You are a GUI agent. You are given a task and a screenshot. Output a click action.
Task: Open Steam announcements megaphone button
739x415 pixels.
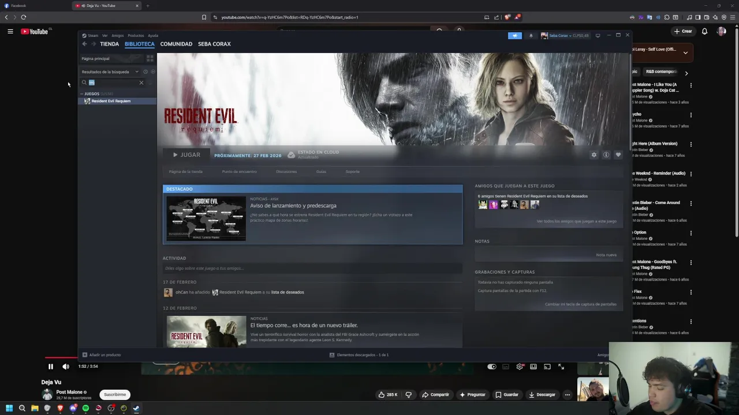(x=515, y=36)
